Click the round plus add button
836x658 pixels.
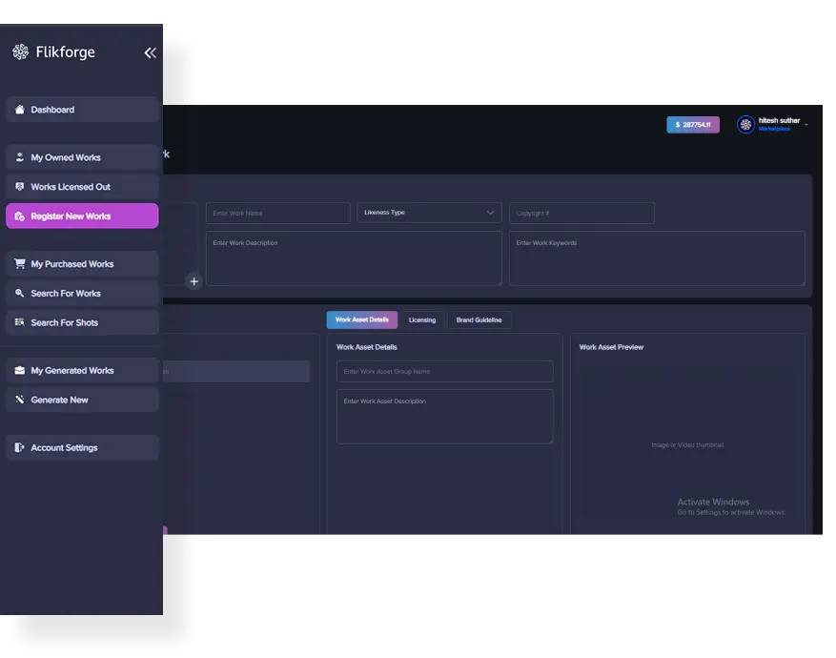(x=194, y=281)
